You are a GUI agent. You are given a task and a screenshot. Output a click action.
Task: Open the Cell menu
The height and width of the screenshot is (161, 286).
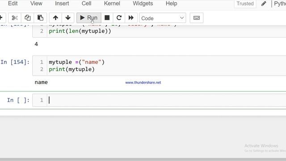coord(86,4)
